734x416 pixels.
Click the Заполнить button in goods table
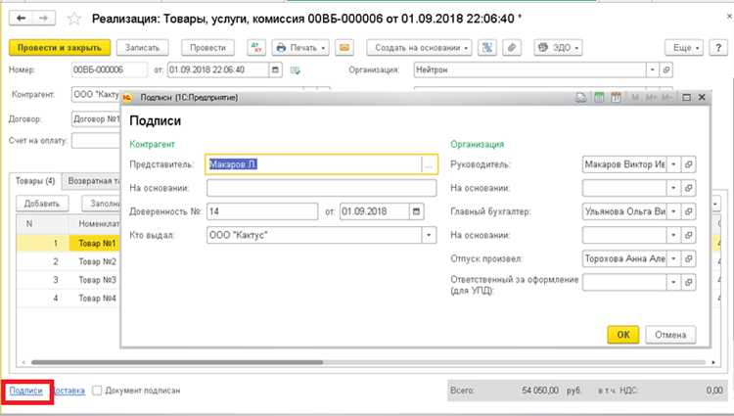[x=102, y=204]
